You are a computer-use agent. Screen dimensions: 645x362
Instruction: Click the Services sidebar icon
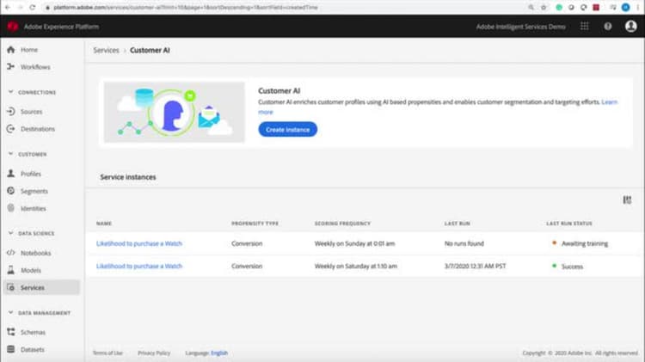[x=11, y=287]
